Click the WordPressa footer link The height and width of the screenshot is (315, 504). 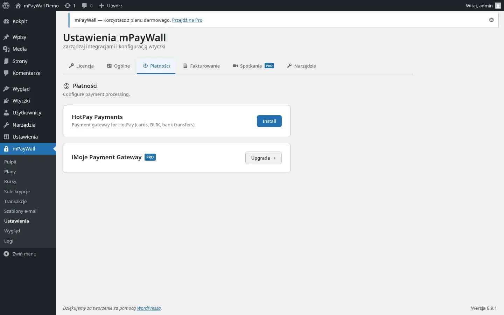[x=149, y=308]
